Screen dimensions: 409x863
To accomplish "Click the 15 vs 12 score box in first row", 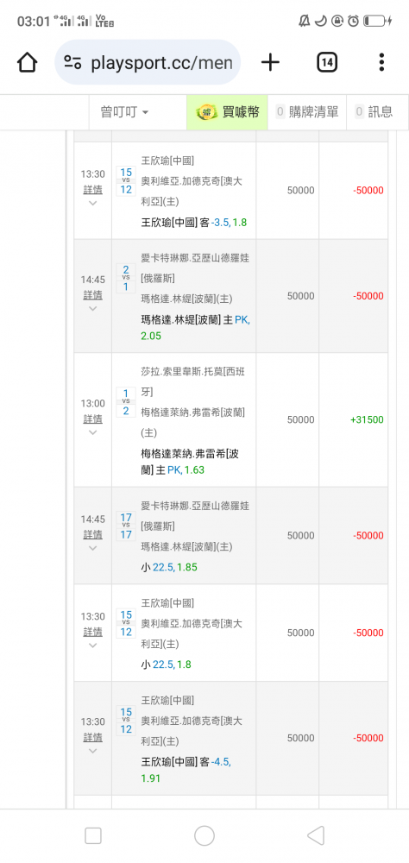I will (x=126, y=181).
